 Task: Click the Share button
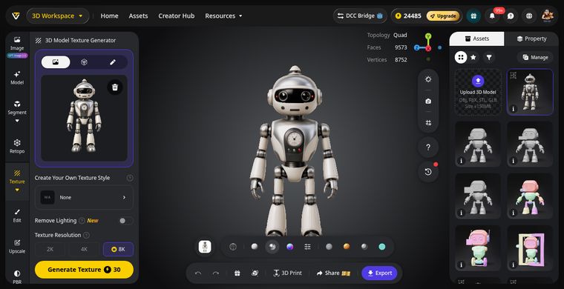point(333,273)
